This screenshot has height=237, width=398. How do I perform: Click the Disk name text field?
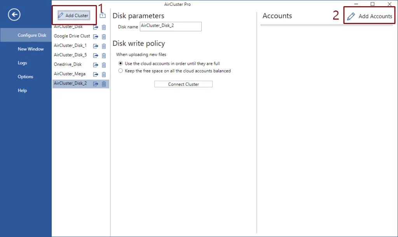pos(171,26)
